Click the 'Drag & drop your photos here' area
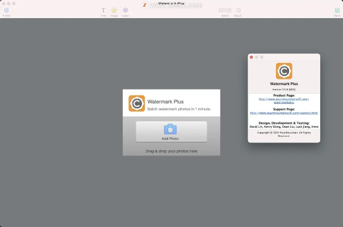 click(x=171, y=151)
